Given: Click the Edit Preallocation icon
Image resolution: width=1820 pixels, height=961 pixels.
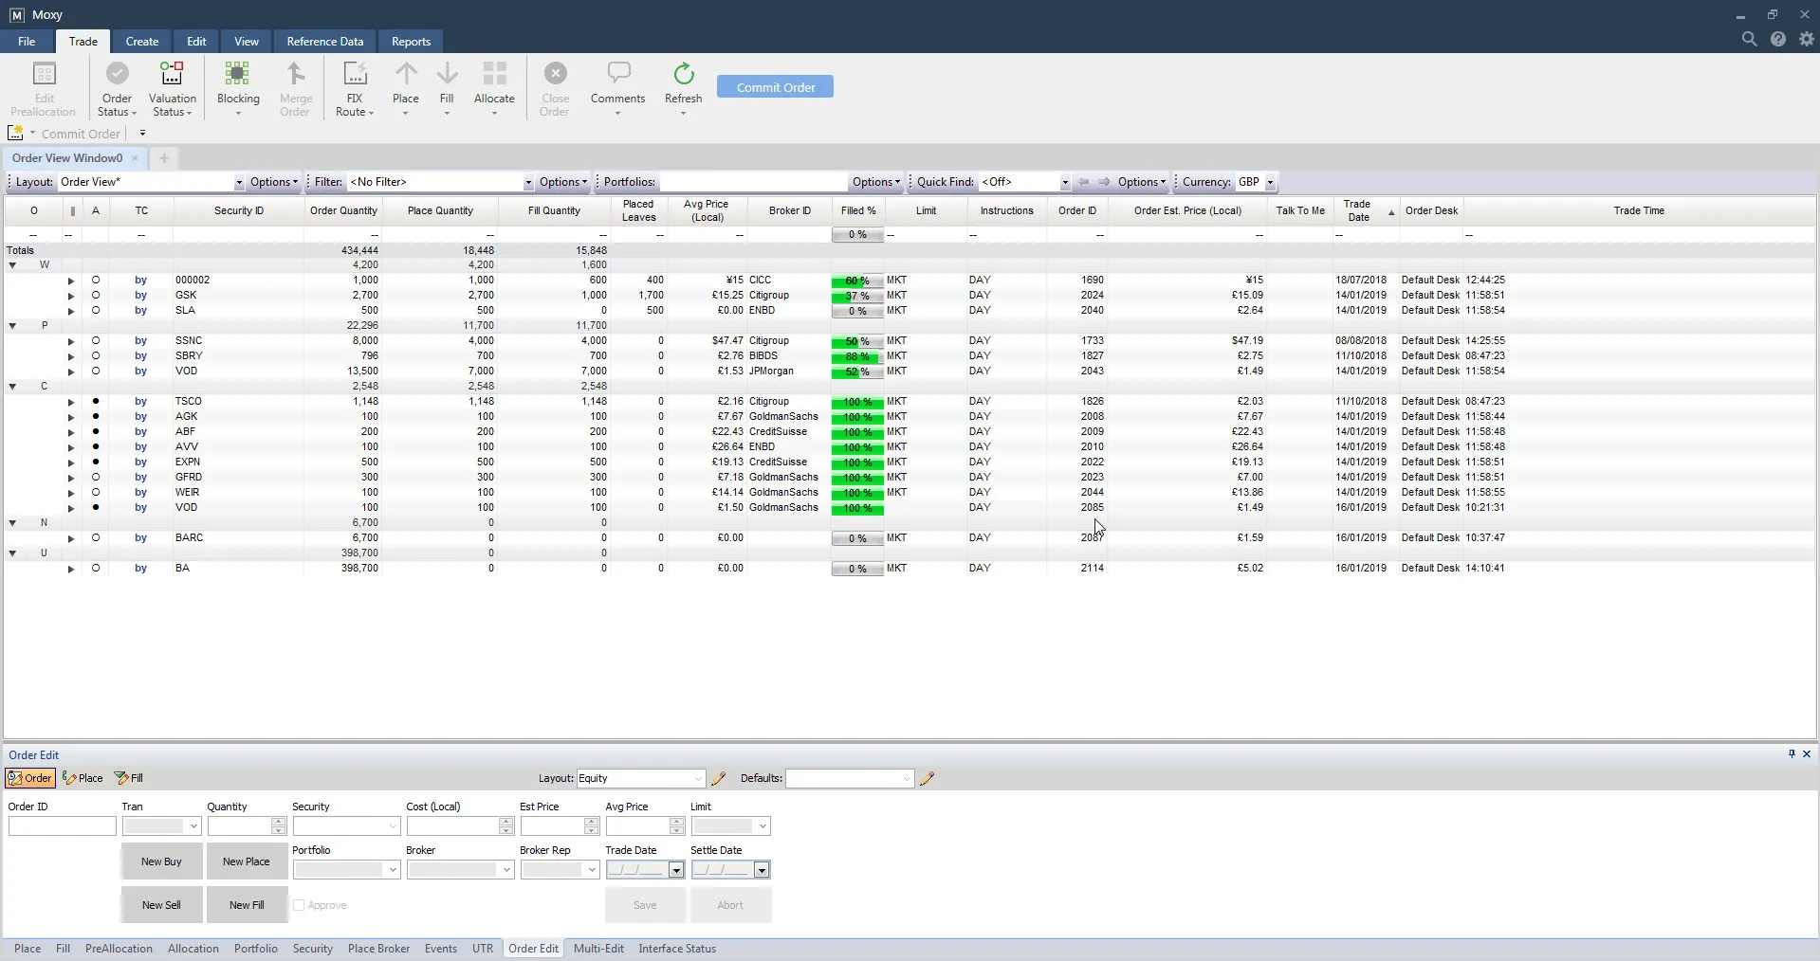Looking at the screenshot, I should pyautogui.click(x=44, y=88).
